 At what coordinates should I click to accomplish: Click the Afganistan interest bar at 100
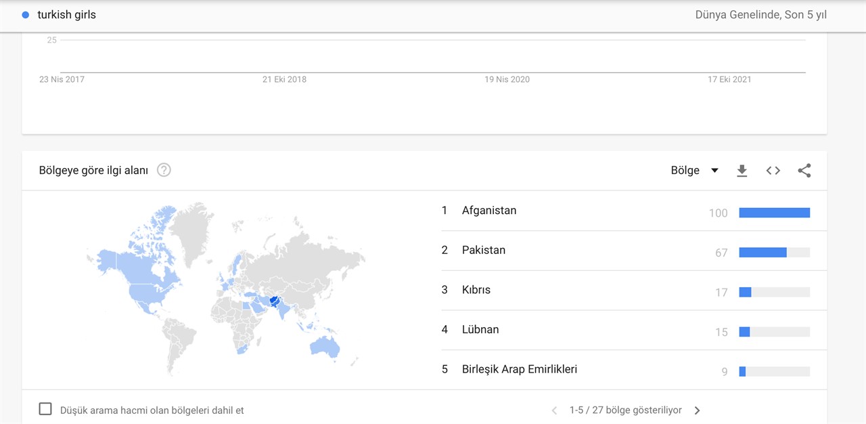775,213
